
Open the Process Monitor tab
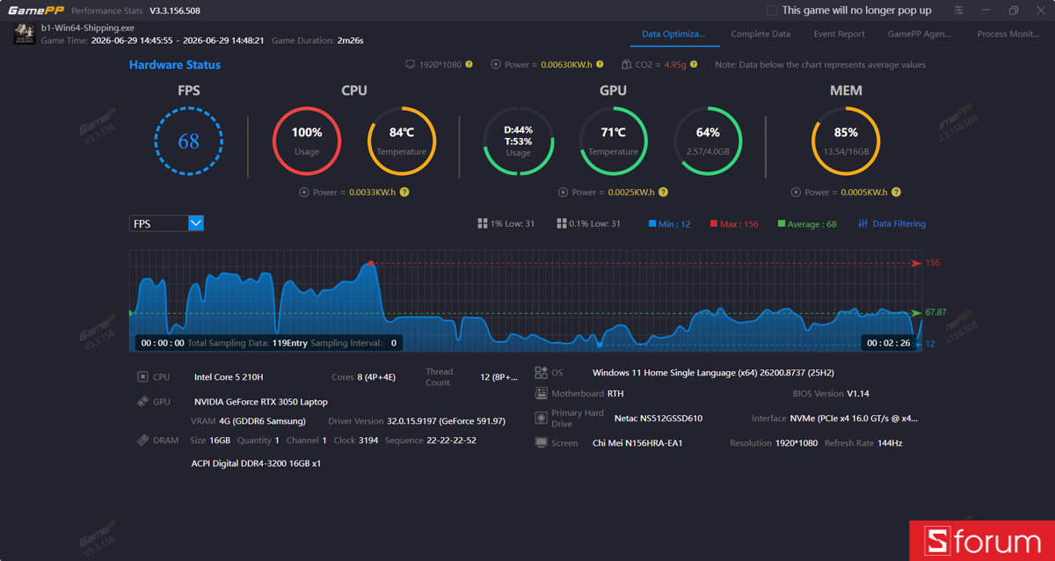point(1008,34)
